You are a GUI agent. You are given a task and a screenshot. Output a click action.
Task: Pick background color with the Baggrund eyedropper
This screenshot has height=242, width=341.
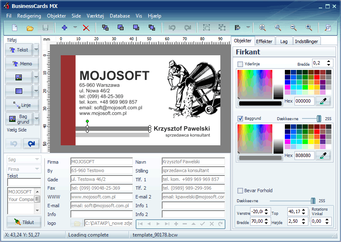[323, 155]
